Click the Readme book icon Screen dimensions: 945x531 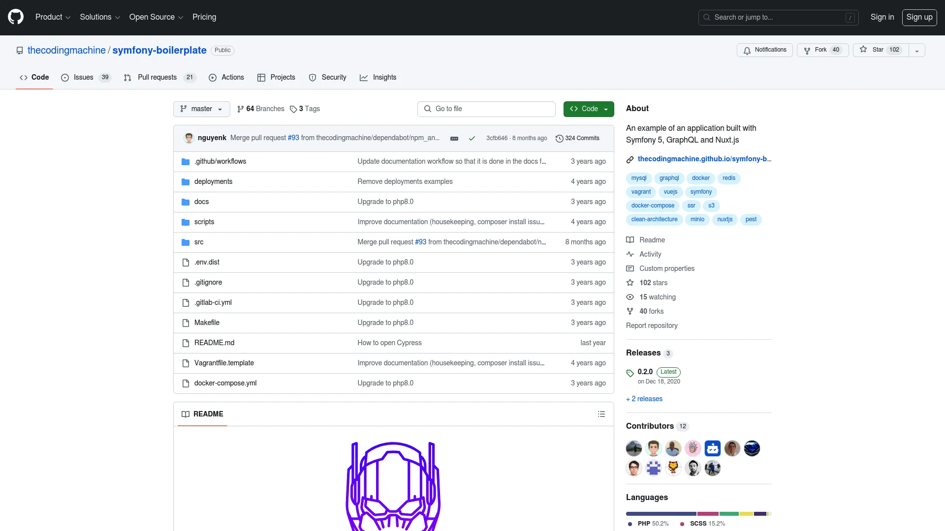coord(630,240)
